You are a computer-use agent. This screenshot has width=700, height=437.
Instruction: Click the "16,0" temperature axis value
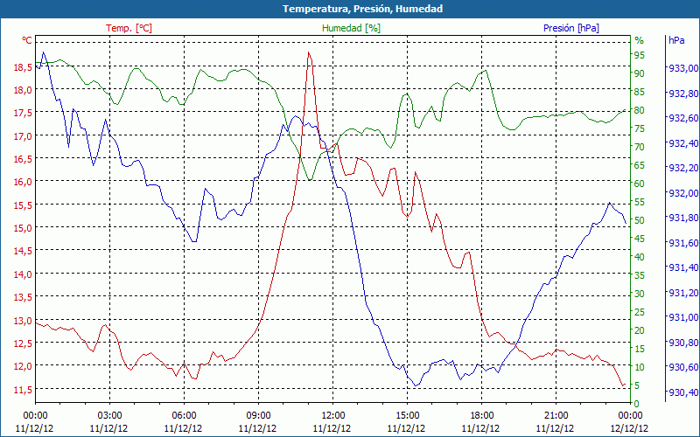pos(23,182)
